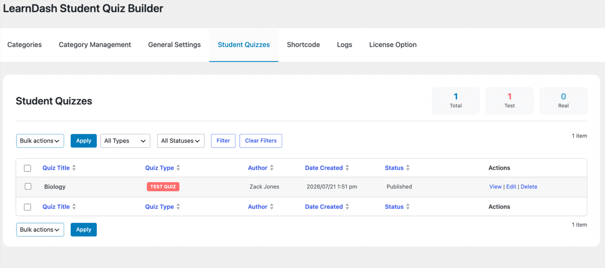Click Clear Filters button

click(x=261, y=141)
